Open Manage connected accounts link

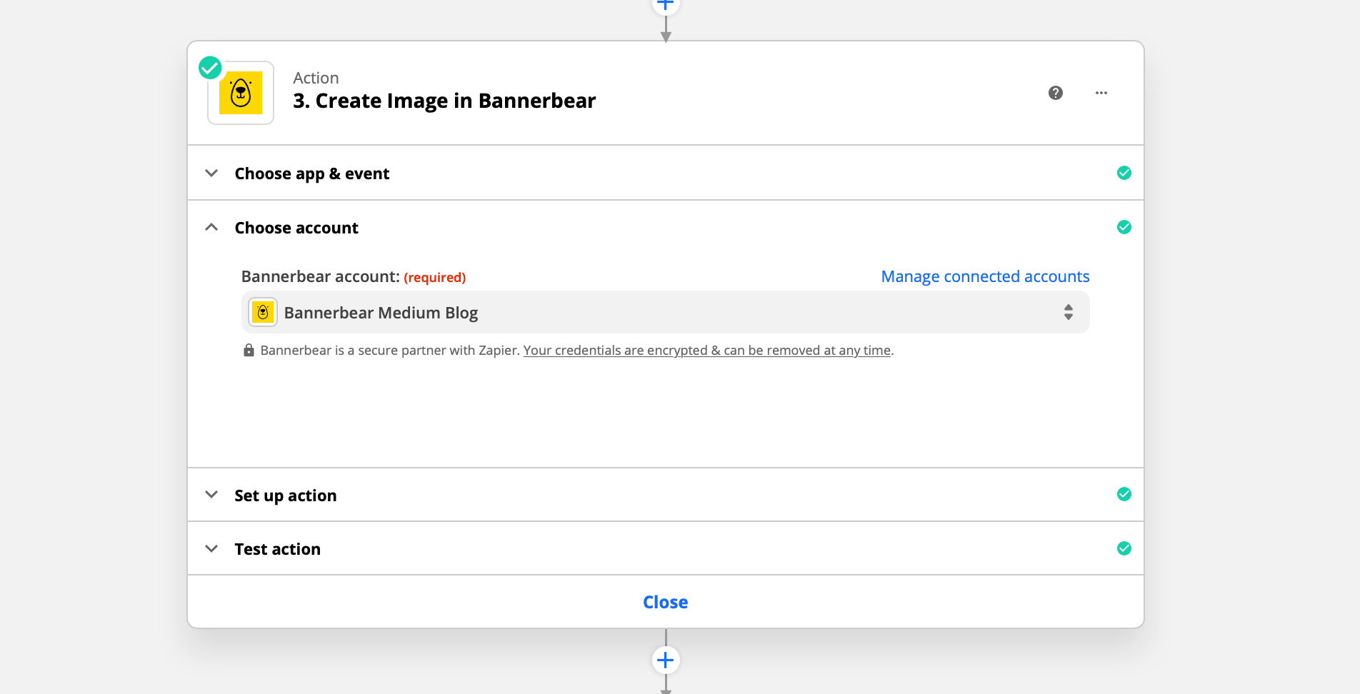985,276
